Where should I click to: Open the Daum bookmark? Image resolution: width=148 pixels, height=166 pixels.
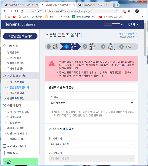pos(24,17)
